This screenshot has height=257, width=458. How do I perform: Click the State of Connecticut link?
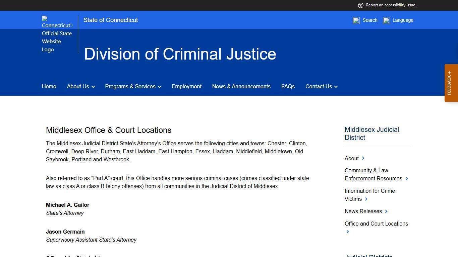pos(110,20)
